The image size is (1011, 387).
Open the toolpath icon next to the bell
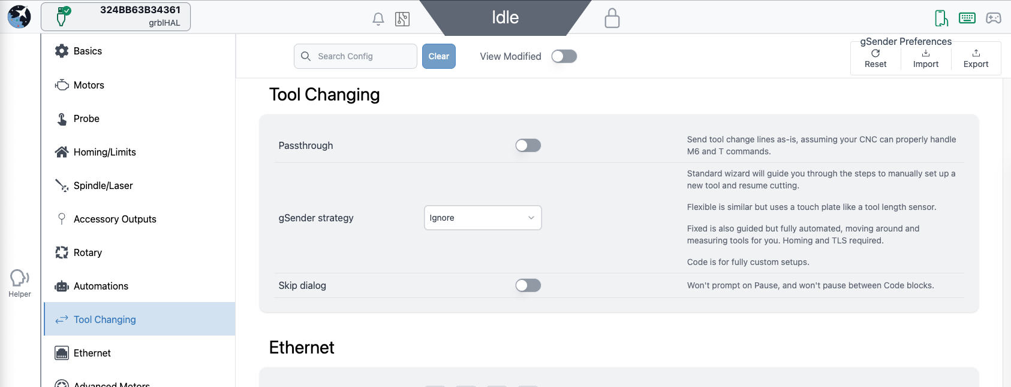[402, 19]
